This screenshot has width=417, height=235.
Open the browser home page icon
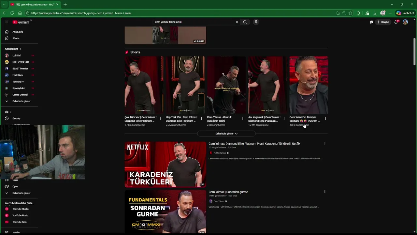click(20, 13)
